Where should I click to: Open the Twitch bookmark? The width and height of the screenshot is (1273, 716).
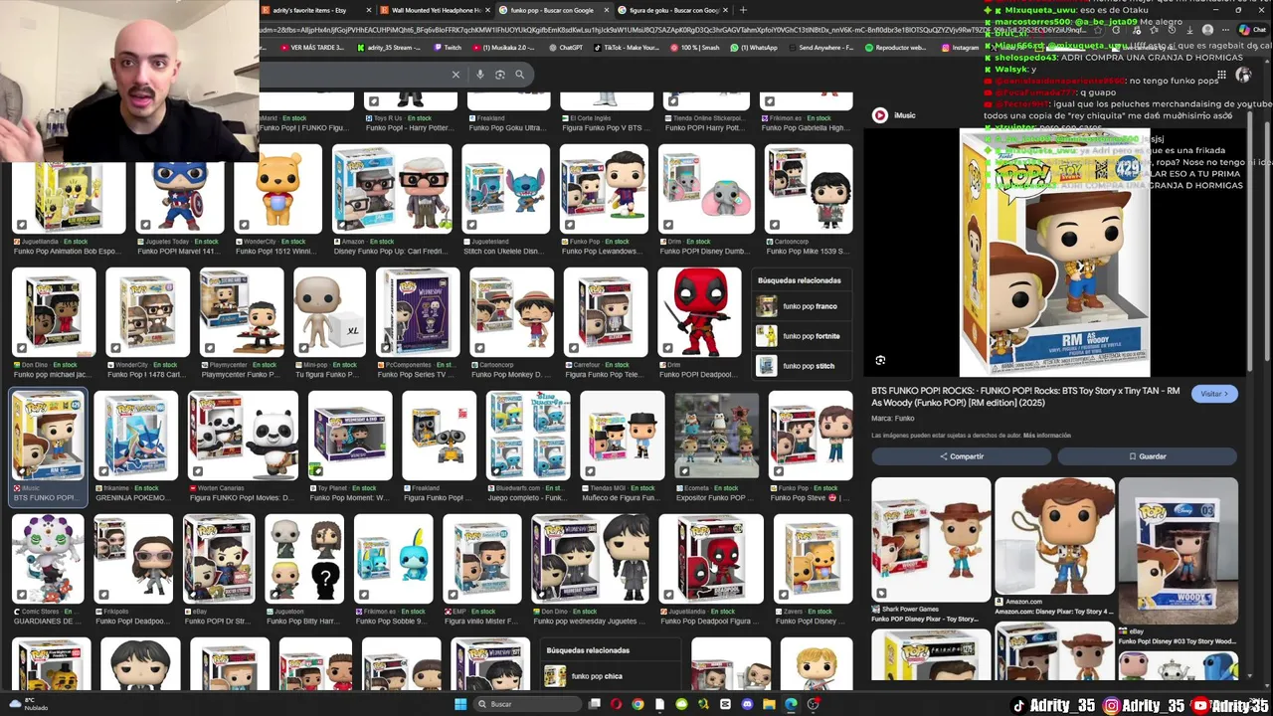coord(447,48)
